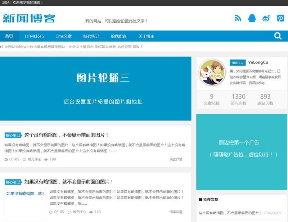Click the comment bubble icon on first post
288x222 pixels.
(x=24, y=159)
